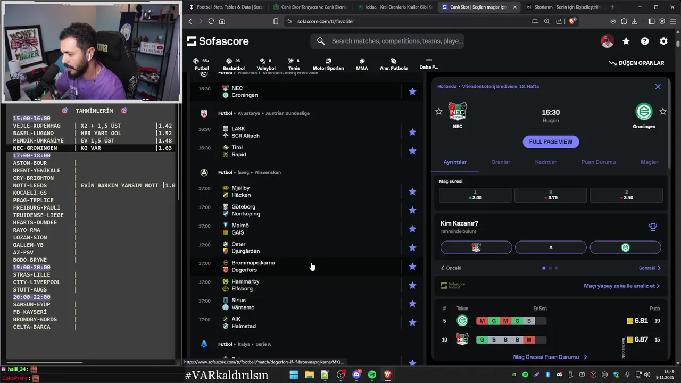Click browser back arrow
The width and height of the screenshot is (681, 383).
(190, 21)
